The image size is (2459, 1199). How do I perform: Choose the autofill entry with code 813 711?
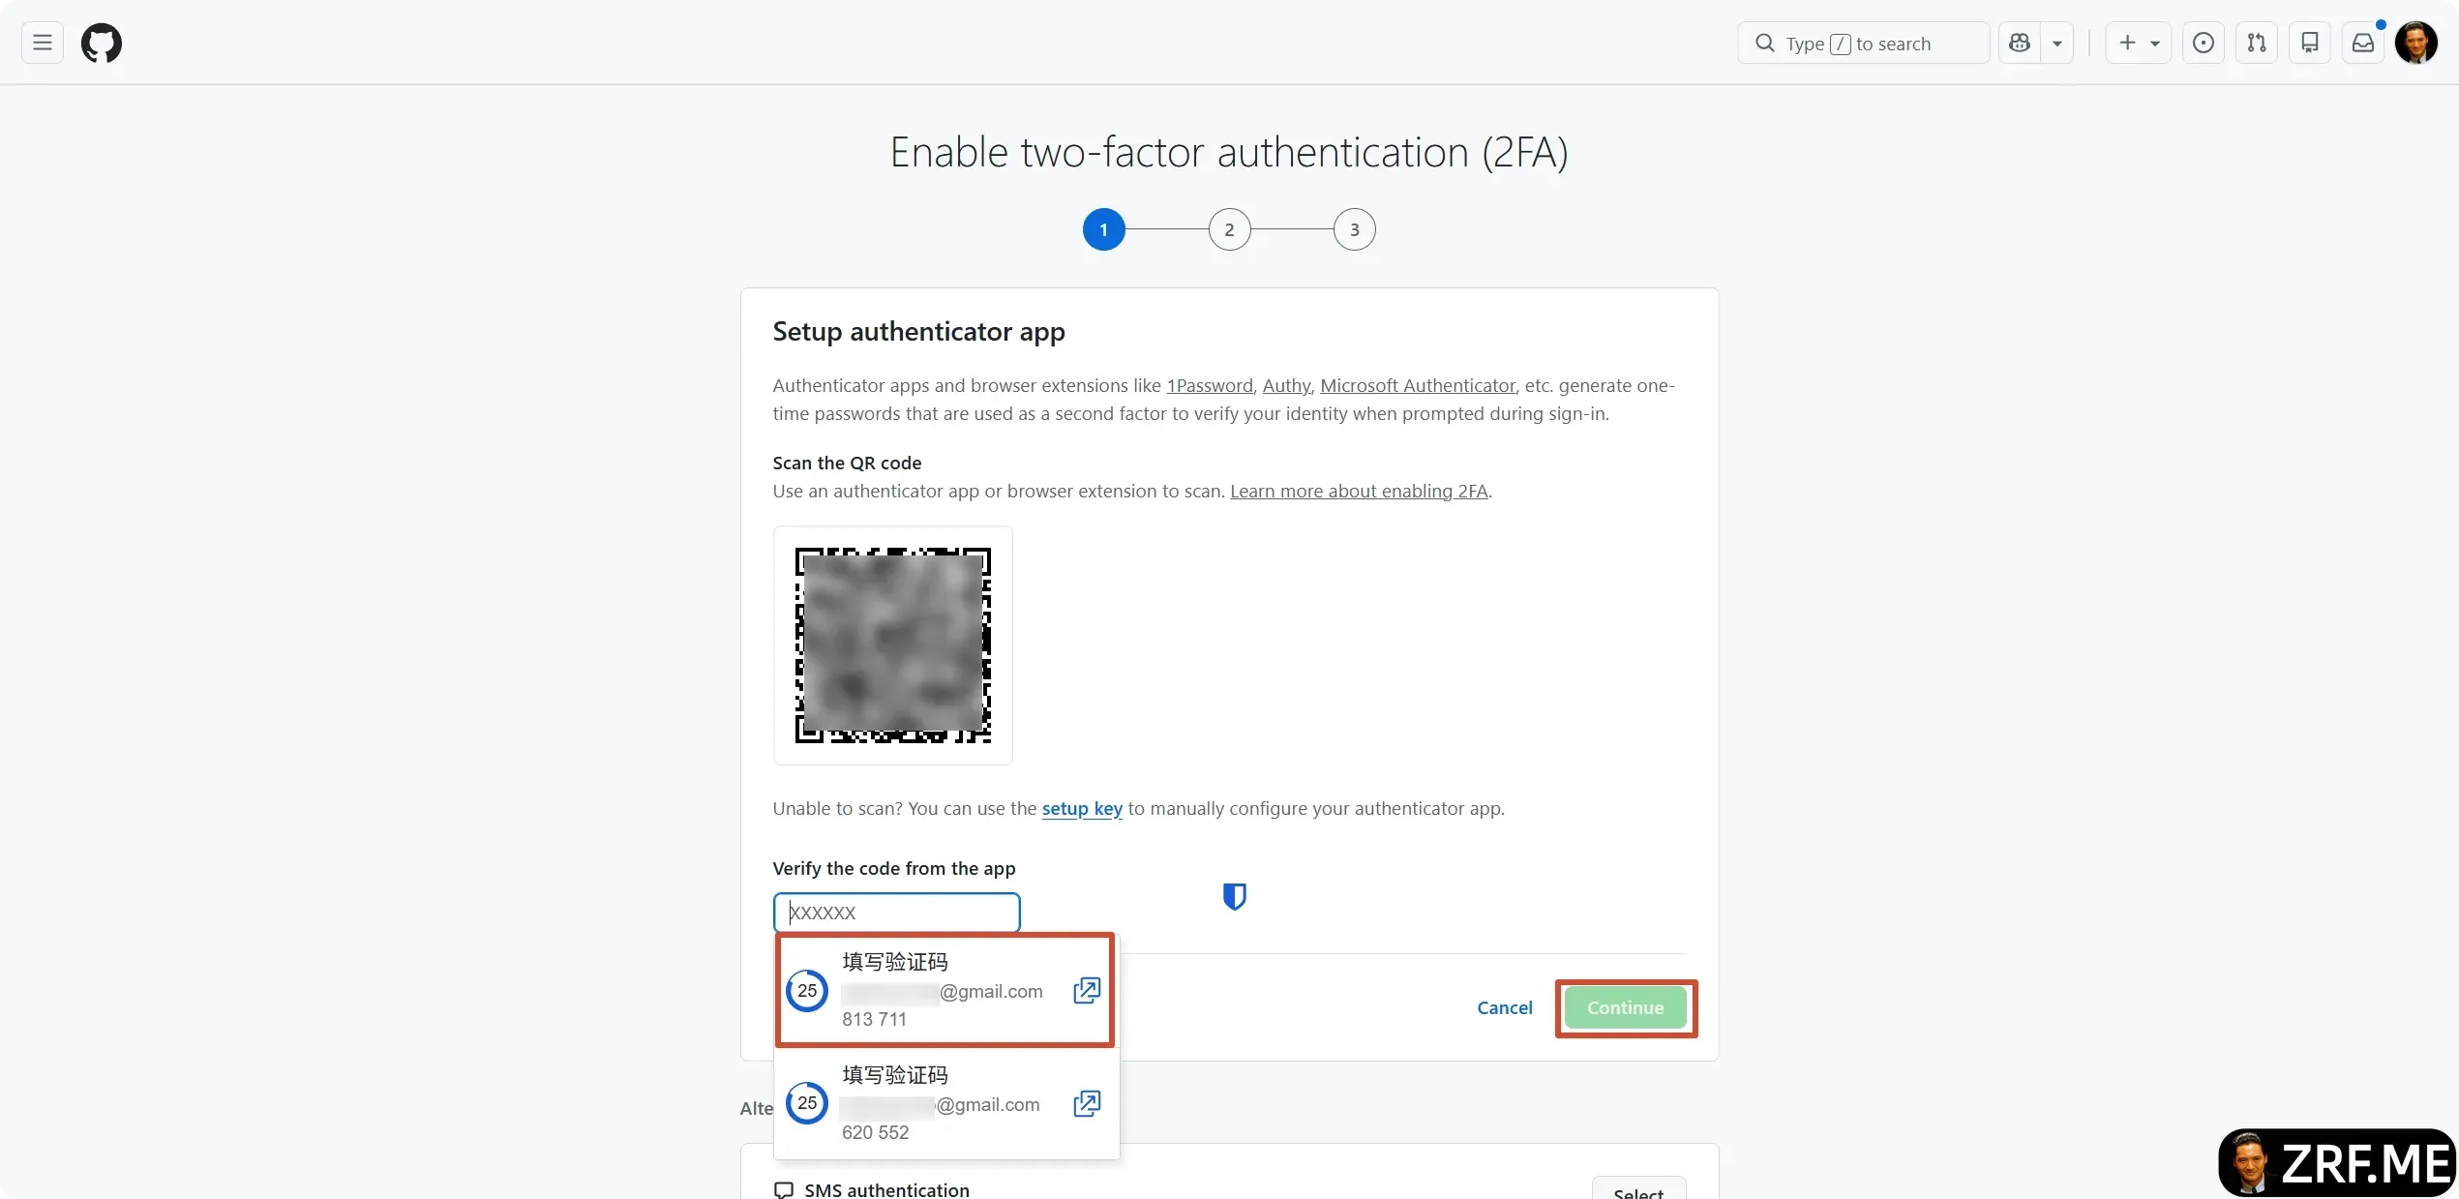click(x=945, y=990)
